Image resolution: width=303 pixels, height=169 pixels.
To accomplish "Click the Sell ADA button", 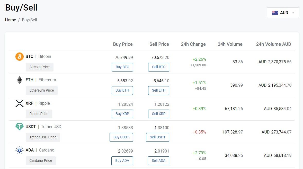I will 158,161.
